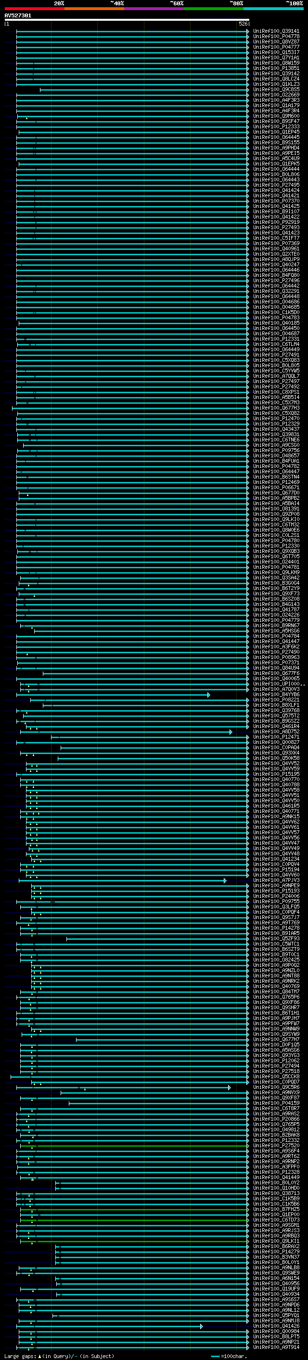Select label UniRef100_A4F3R3

click(276, 100)
